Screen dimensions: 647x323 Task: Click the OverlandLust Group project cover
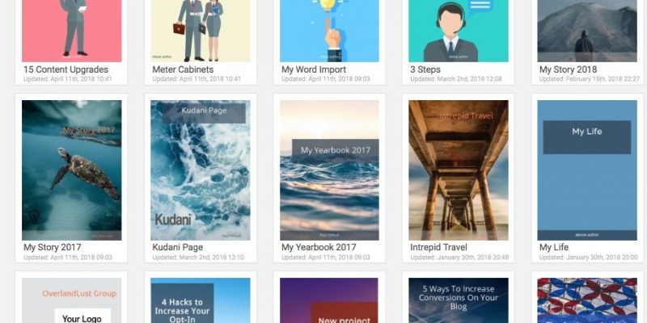(71, 300)
